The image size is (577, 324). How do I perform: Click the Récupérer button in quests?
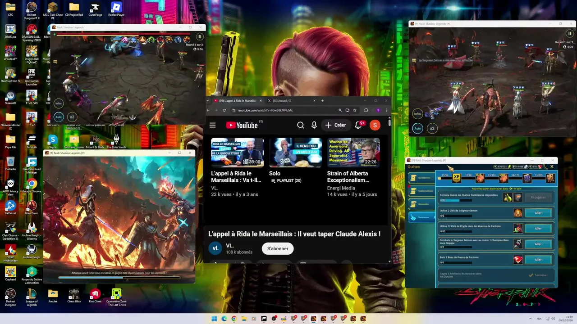[x=538, y=198]
